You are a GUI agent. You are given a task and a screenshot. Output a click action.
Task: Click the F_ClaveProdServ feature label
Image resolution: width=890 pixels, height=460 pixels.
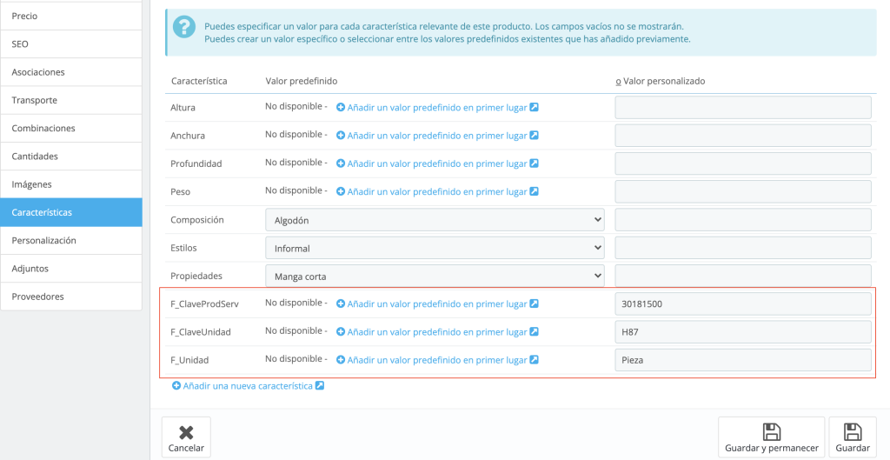[204, 304]
